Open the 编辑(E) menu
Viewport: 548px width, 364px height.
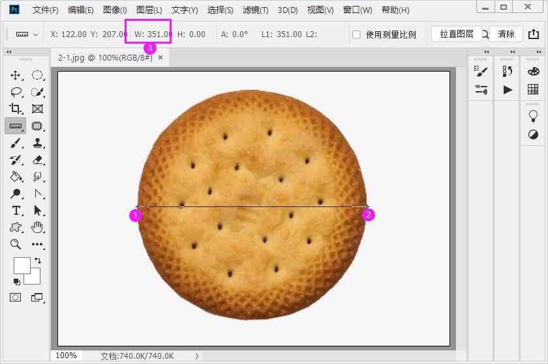(x=81, y=10)
